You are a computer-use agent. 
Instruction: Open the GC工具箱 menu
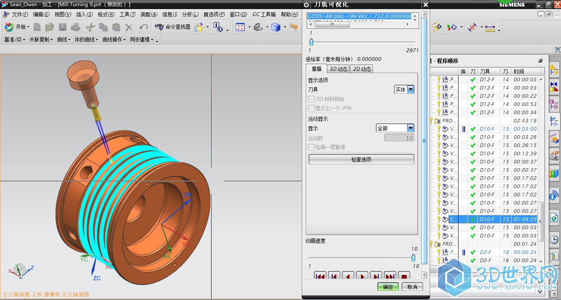[x=264, y=14]
